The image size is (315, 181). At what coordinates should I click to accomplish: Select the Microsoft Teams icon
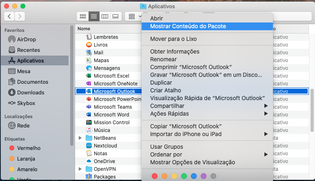click(89, 107)
